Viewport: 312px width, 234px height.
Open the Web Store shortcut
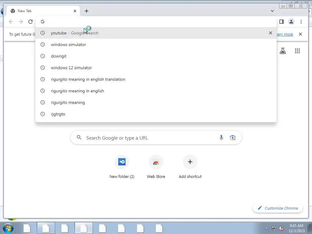click(x=156, y=167)
